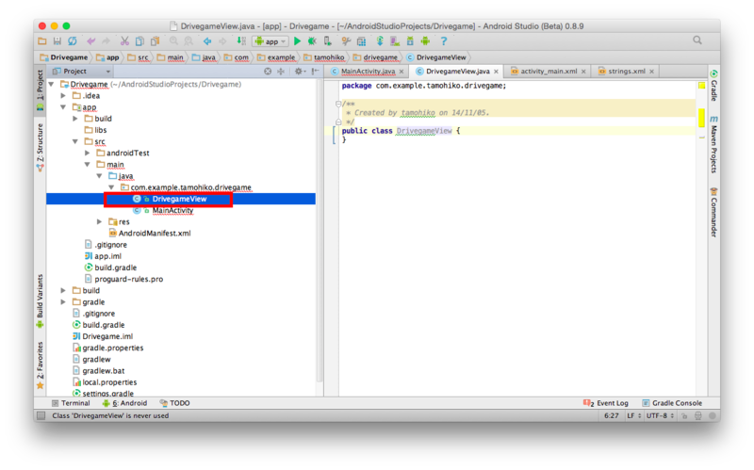
Task: Click the fold marker beside the comment block
Action: tap(338, 104)
